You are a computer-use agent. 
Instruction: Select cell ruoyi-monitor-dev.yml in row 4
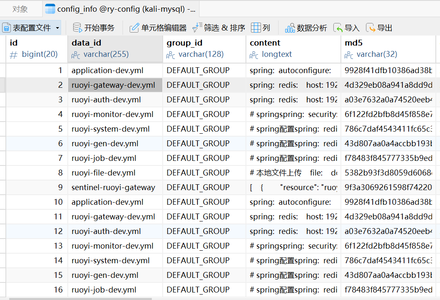pyautogui.click(x=115, y=114)
